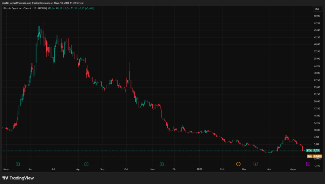This screenshot has height=184, width=325.
Task: Click the red E earnings marker after Mar
Action: [x=255, y=164]
